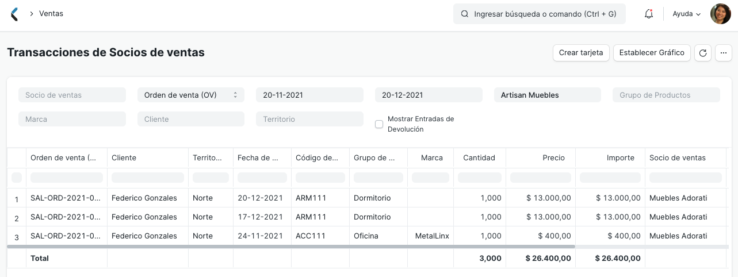Click the start date field 20-11-2021
This screenshot has height=277, width=738.
[x=309, y=95]
